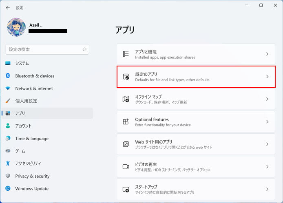
Task: Click the Network wifi icon
Action: click(8, 88)
